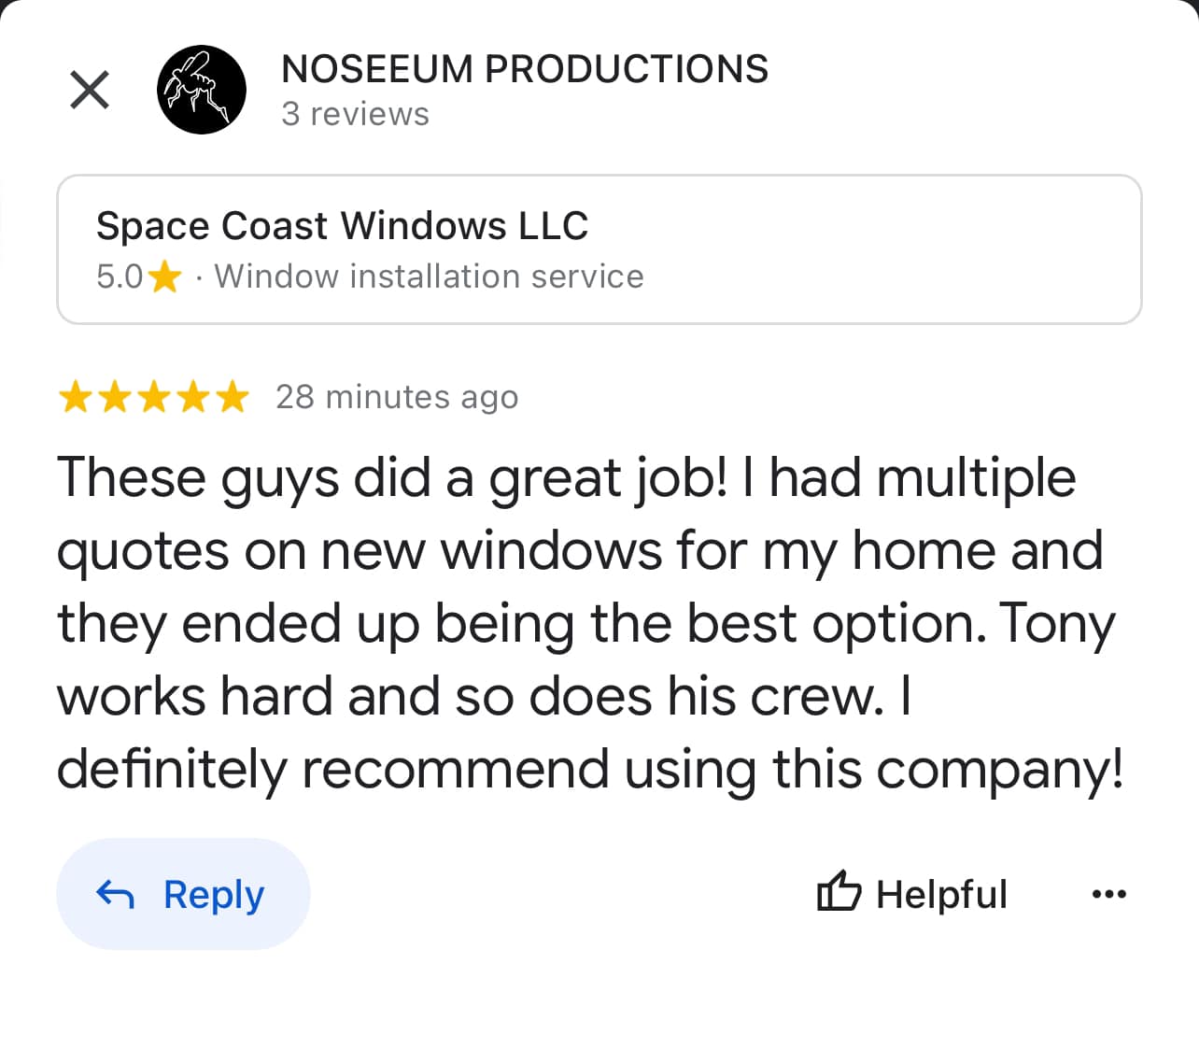Image resolution: width=1199 pixels, height=1049 pixels.
Task: Click the third star of the review rating
Action: pyautogui.click(x=154, y=397)
